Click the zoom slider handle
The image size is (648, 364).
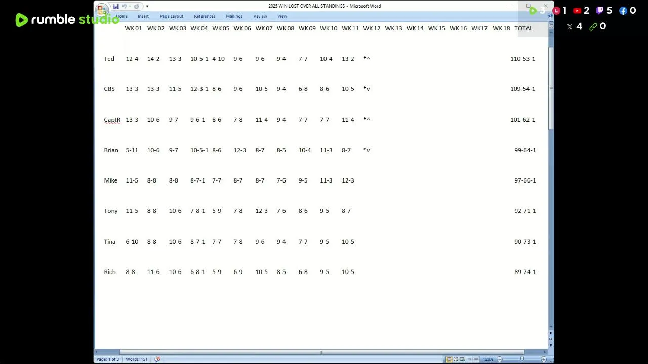click(x=522, y=359)
